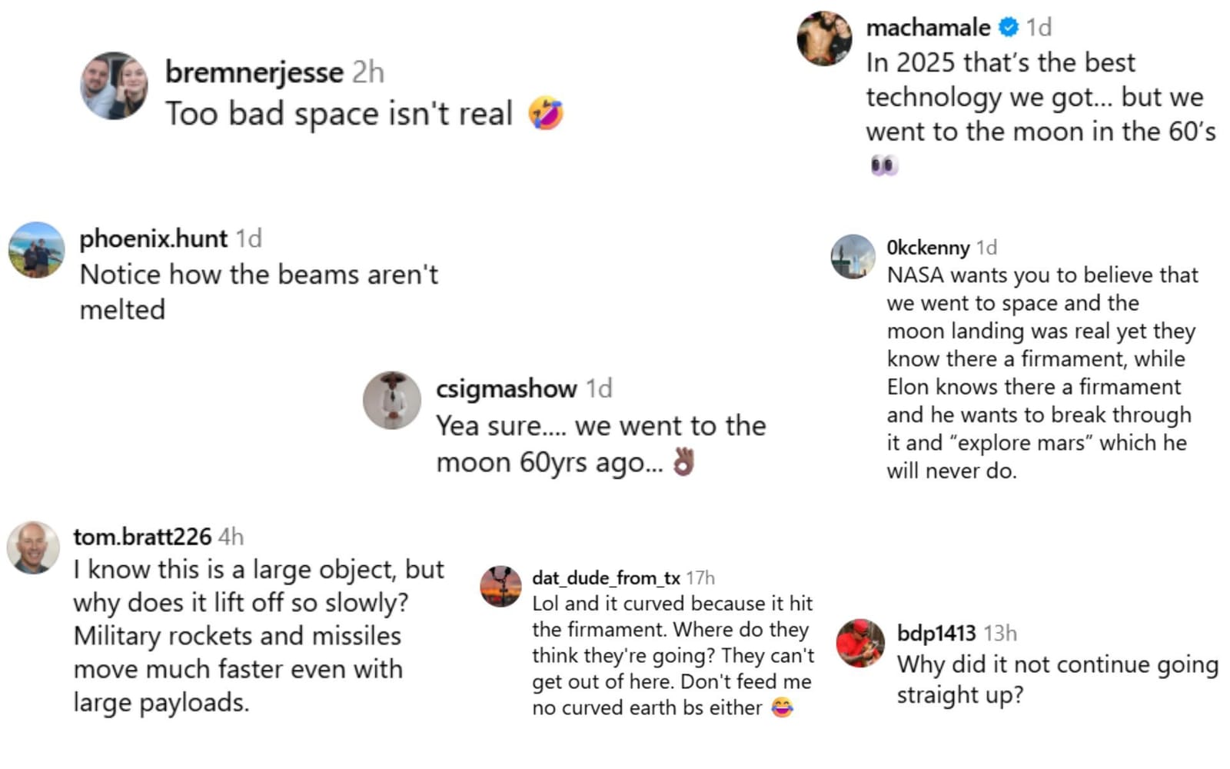The height and width of the screenshot is (769, 1230).
Task: Open the machamale username link
Action: coord(928,28)
